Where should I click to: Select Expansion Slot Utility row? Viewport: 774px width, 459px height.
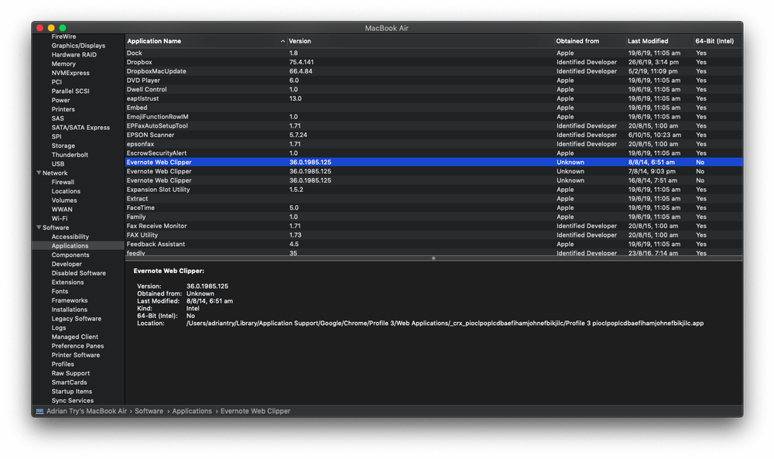(x=434, y=190)
